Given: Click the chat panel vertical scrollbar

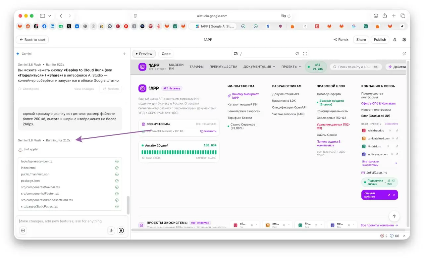Looking at the screenshot, I should [x=128, y=205].
